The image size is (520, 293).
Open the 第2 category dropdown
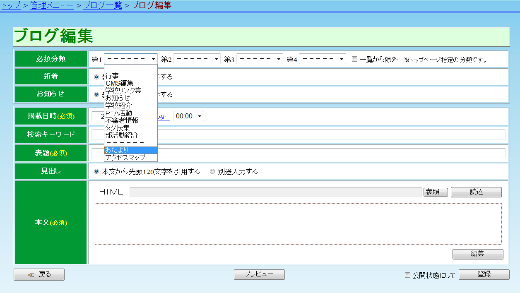197,59
